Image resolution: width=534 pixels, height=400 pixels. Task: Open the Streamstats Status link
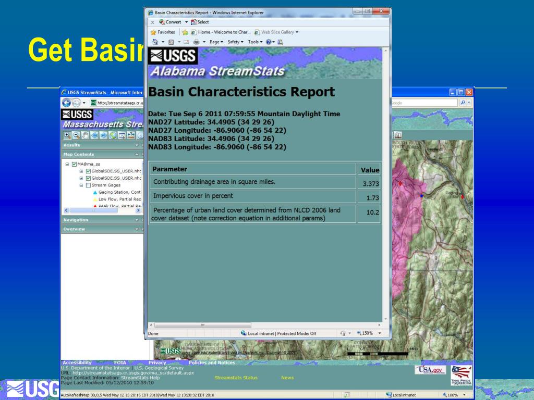coord(236,378)
